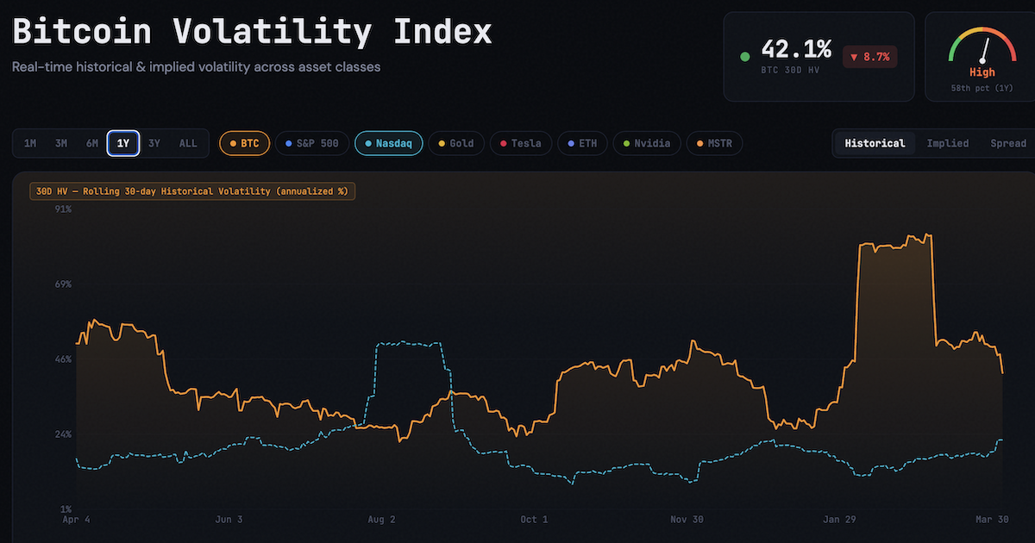The width and height of the screenshot is (1035, 543).
Task: Click the 30D HV chart legend label
Action: [x=192, y=191]
